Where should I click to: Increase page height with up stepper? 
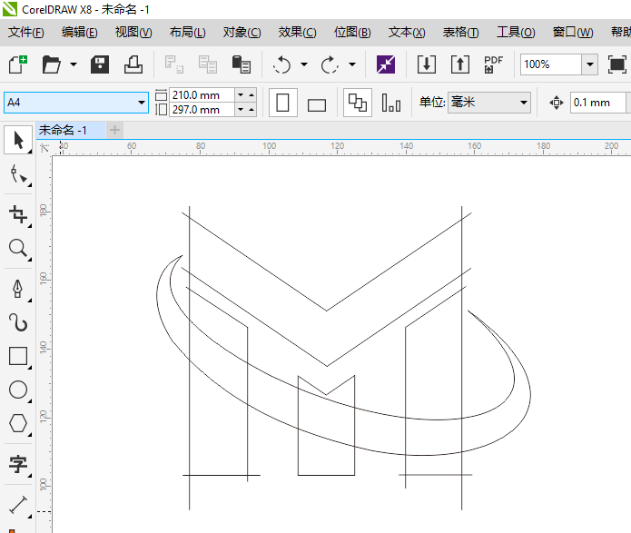click(x=251, y=110)
